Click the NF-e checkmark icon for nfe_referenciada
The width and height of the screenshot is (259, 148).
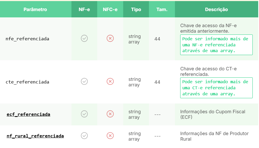click(84, 38)
